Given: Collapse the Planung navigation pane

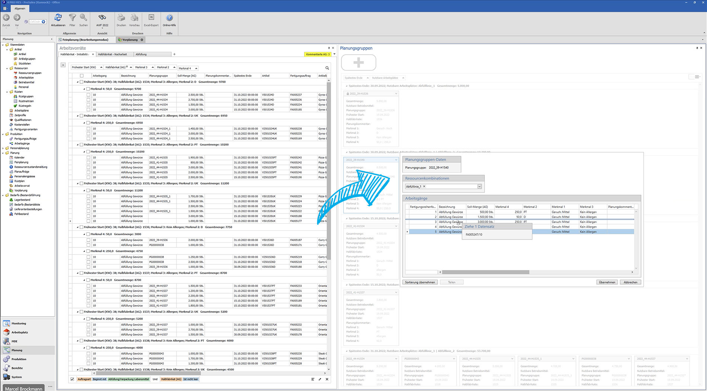Looking at the screenshot, I should tap(52, 39).
